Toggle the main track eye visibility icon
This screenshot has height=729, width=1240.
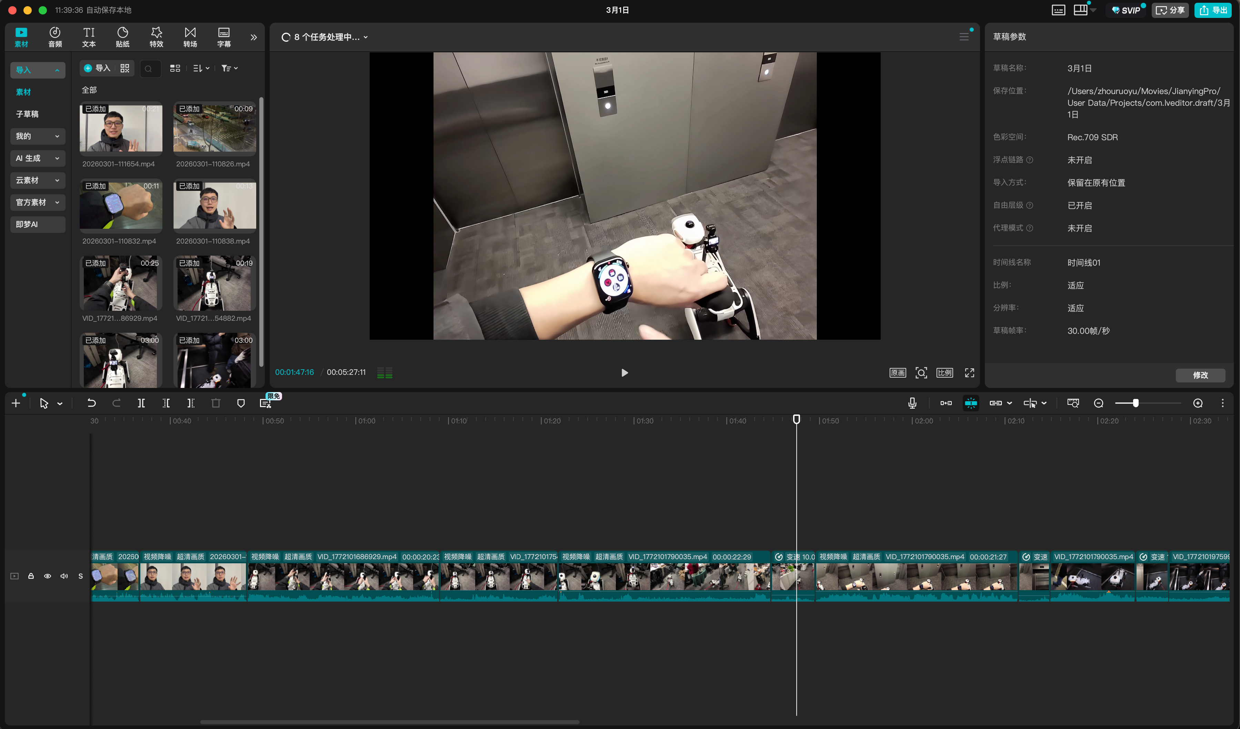pyautogui.click(x=47, y=576)
